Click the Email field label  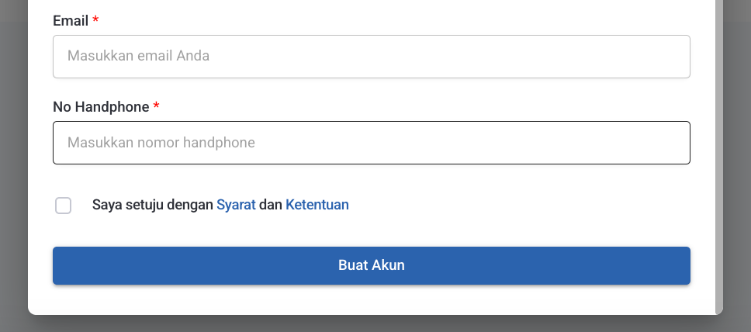[x=71, y=21]
